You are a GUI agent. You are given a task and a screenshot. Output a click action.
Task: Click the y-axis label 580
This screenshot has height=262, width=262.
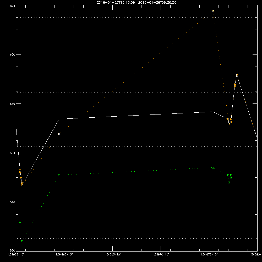click(13, 103)
